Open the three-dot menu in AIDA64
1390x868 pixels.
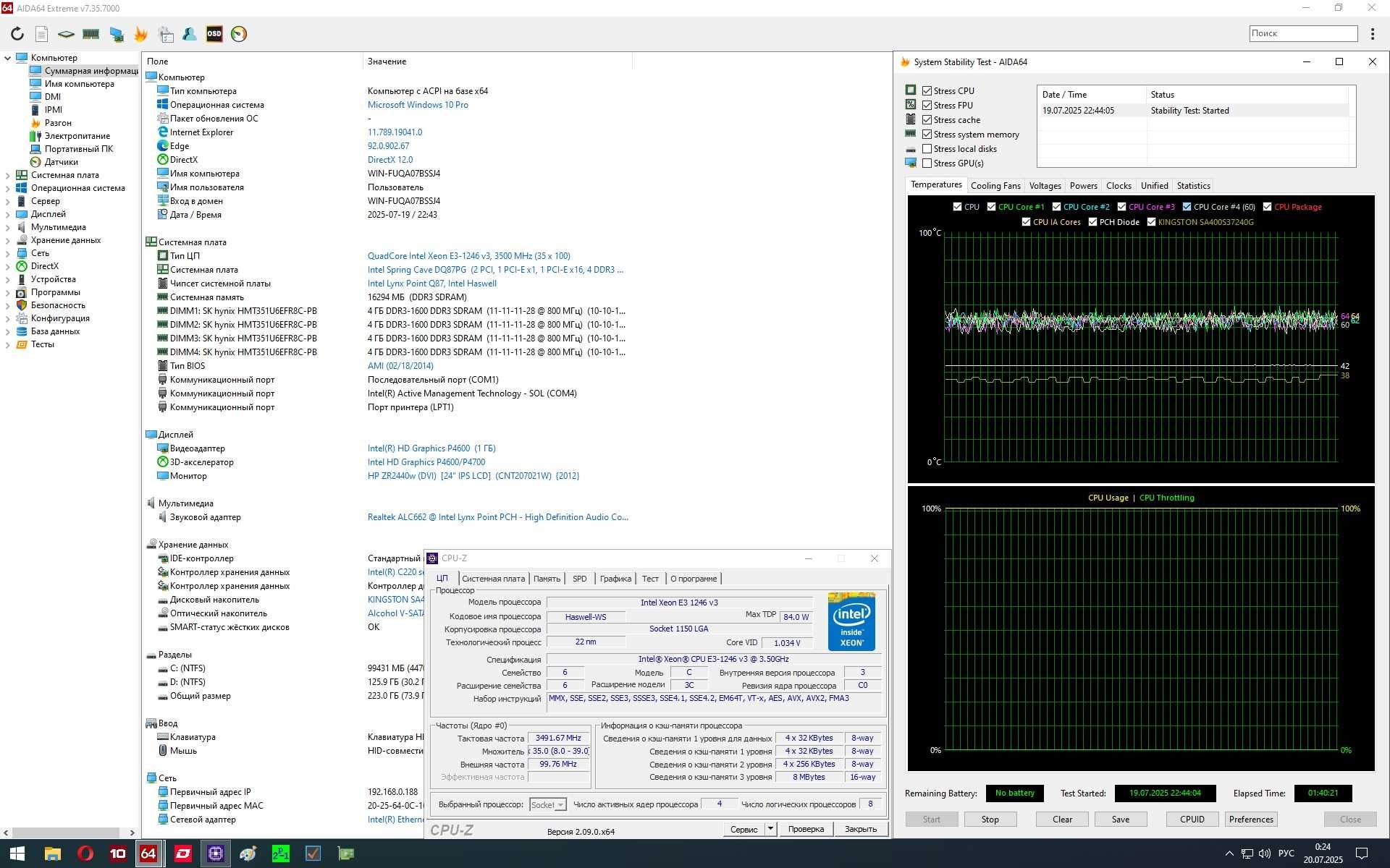coord(1373,34)
